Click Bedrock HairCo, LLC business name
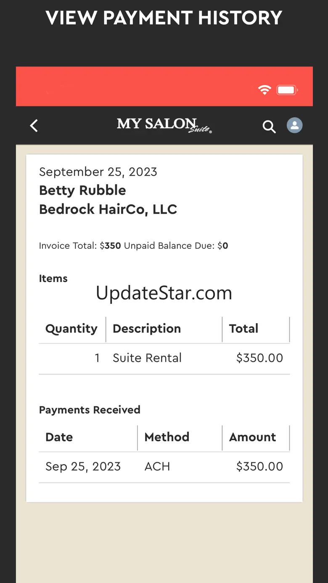The image size is (328, 583). [108, 209]
